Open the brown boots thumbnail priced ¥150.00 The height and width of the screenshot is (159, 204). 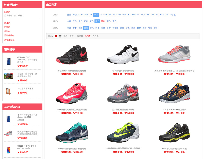(9, 91)
